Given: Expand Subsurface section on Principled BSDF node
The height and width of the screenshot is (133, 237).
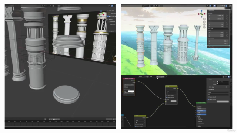Looking at the screenshot, I should [x=201, y=120].
